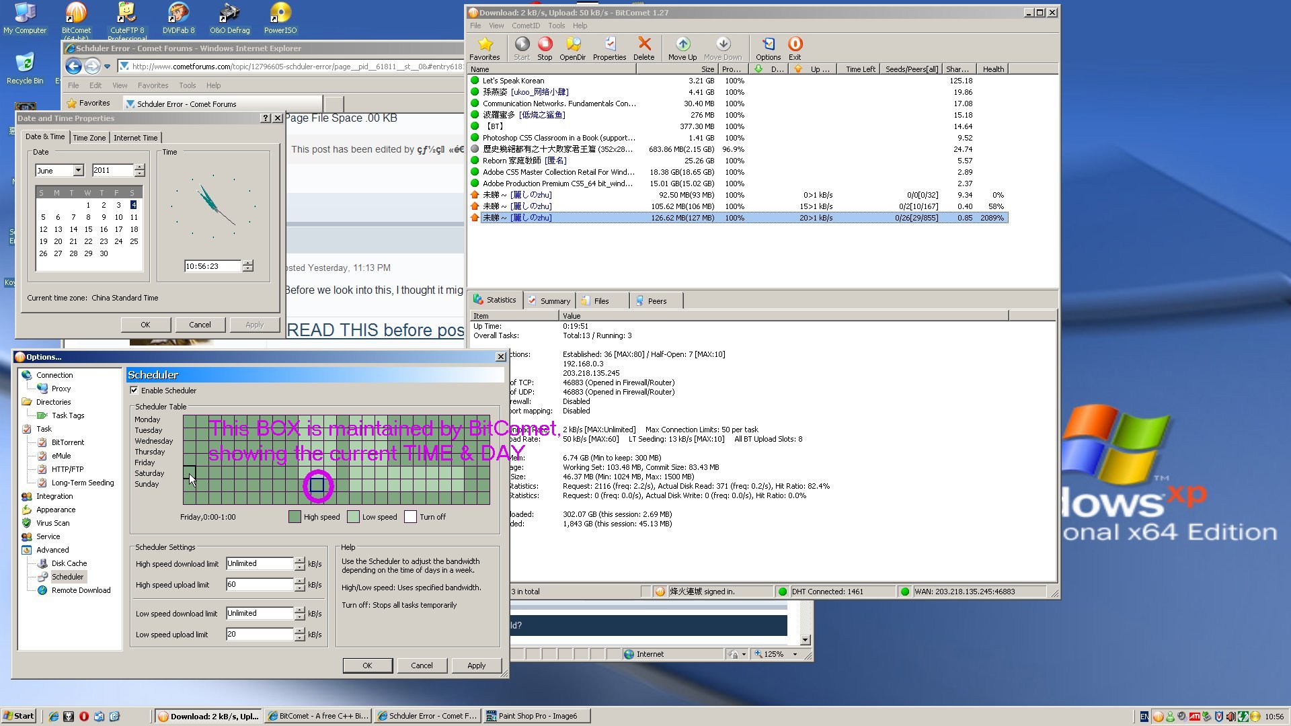This screenshot has height=726, width=1291.
Task: Select Disk Cache in the Options tree
Action: pos(69,563)
